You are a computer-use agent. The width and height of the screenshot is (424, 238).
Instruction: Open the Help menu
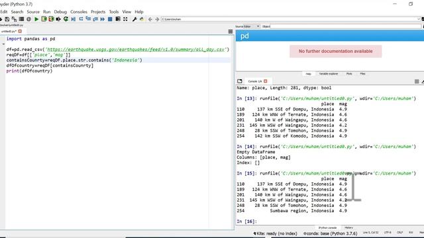138,12
